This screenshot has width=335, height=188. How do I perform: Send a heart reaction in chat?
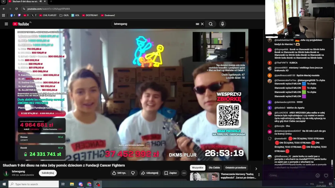click(x=326, y=175)
